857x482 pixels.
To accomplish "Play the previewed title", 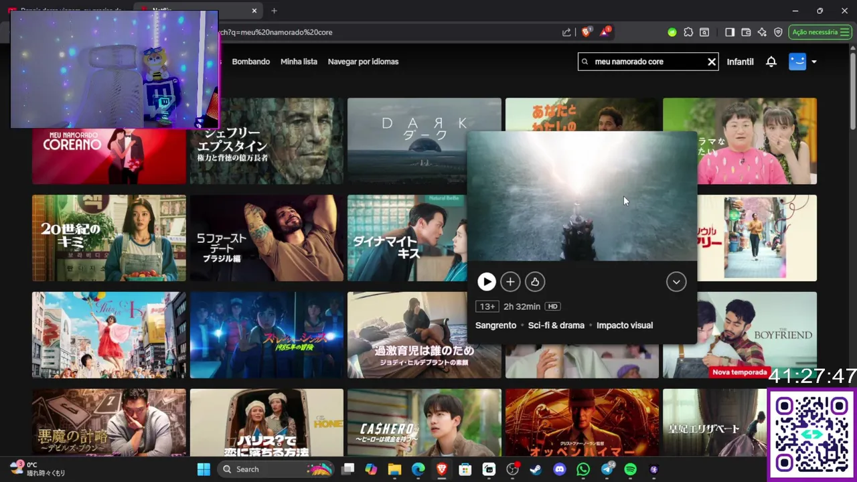I will click(487, 282).
